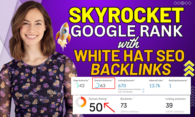Select the Inbound Links label

[x=156, y=80]
